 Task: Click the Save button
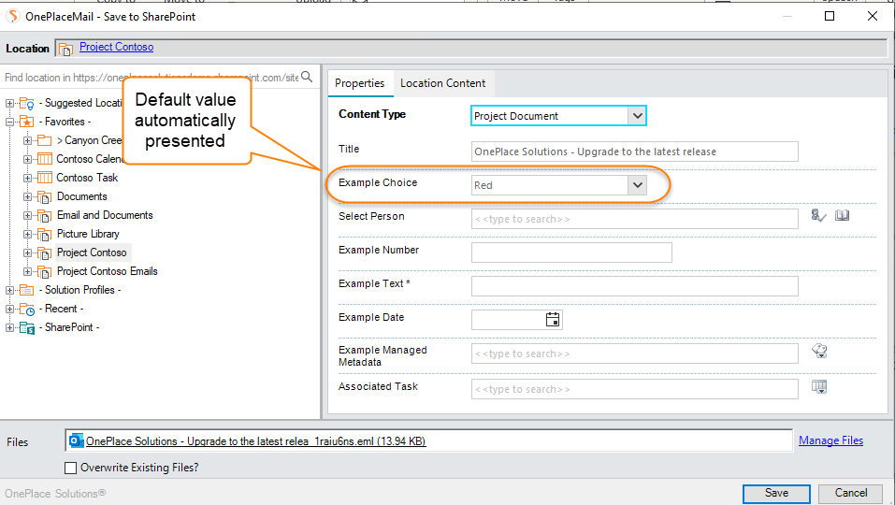point(776,493)
